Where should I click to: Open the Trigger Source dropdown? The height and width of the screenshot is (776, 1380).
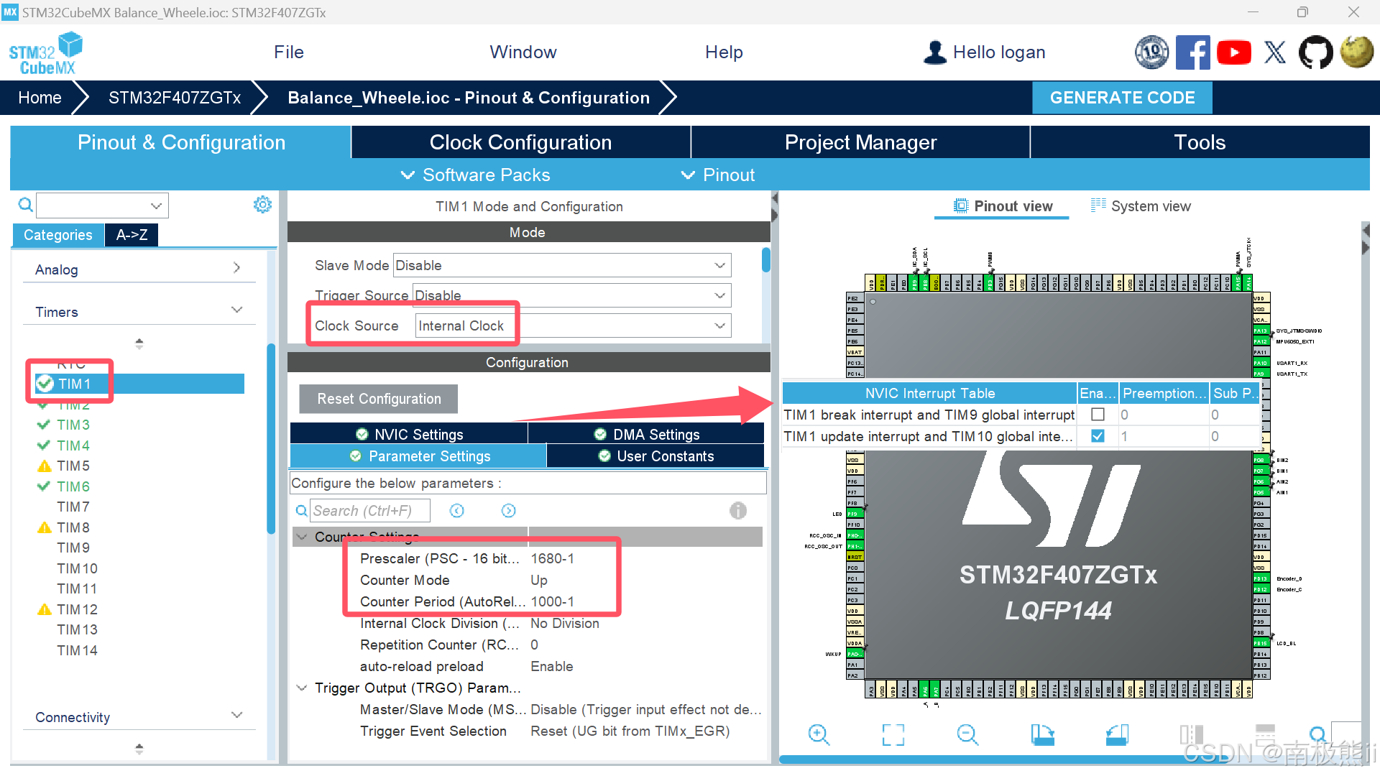pyautogui.click(x=571, y=295)
